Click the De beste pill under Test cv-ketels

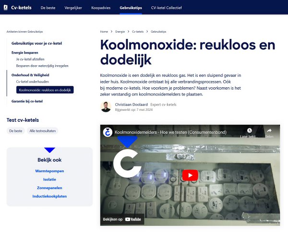pos(16,131)
